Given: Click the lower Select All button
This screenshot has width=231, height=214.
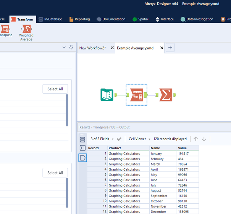Looking at the screenshot, I should tap(55, 173).
